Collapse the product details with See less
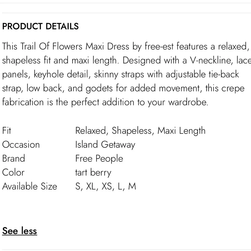 pyautogui.click(x=19, y=231)
